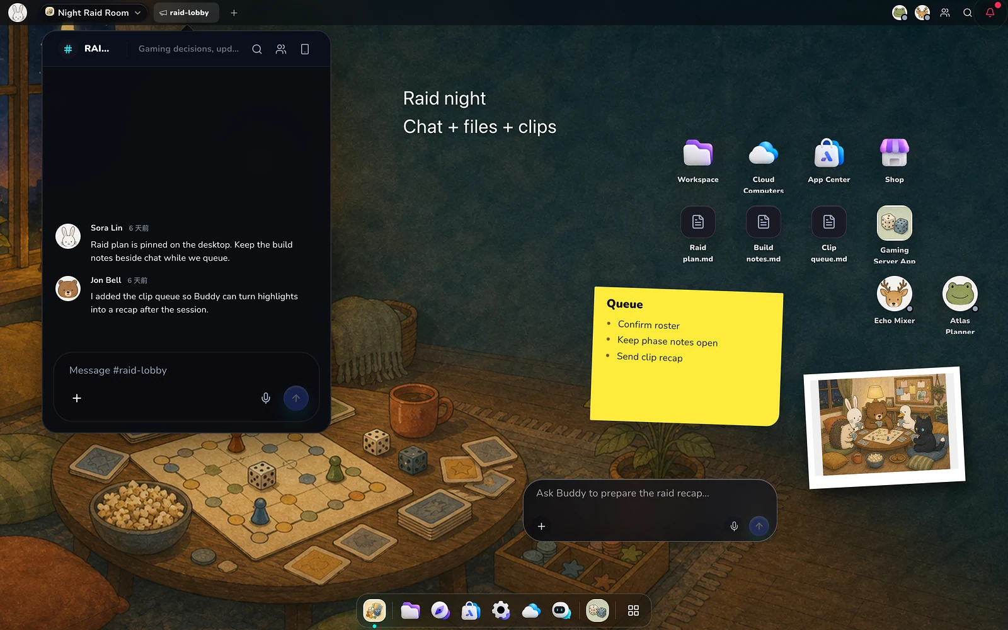Viewport: 1008px width, 630px height.
Task: Show raid-lobby channel members
Action: click(281, 49)
